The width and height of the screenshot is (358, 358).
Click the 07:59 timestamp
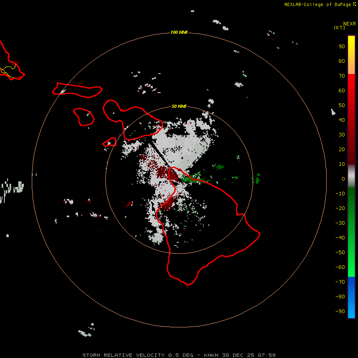click(x=267, y=355)
